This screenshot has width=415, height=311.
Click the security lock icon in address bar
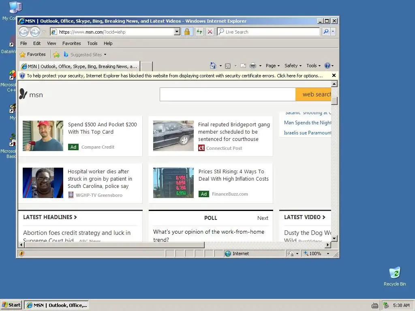187,32
